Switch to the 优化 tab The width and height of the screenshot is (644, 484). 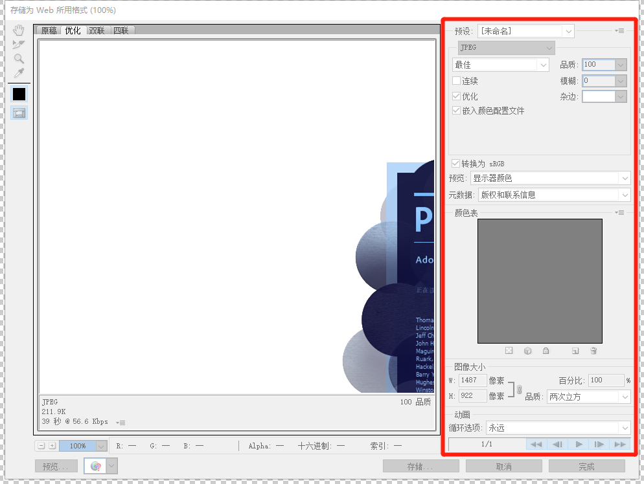pyautogui.click(x=73, y=31)
